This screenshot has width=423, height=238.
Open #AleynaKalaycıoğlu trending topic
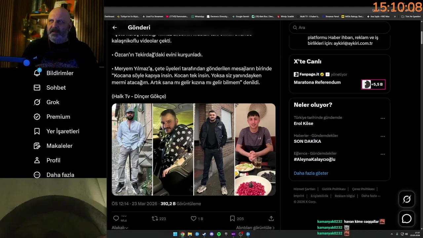[315, 159]
